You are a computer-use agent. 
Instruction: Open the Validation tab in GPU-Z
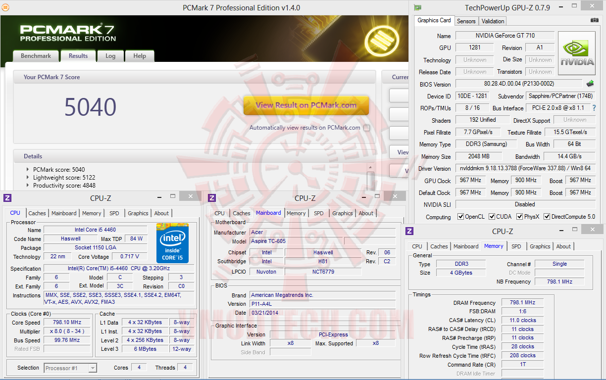click(x=493, y=21)
